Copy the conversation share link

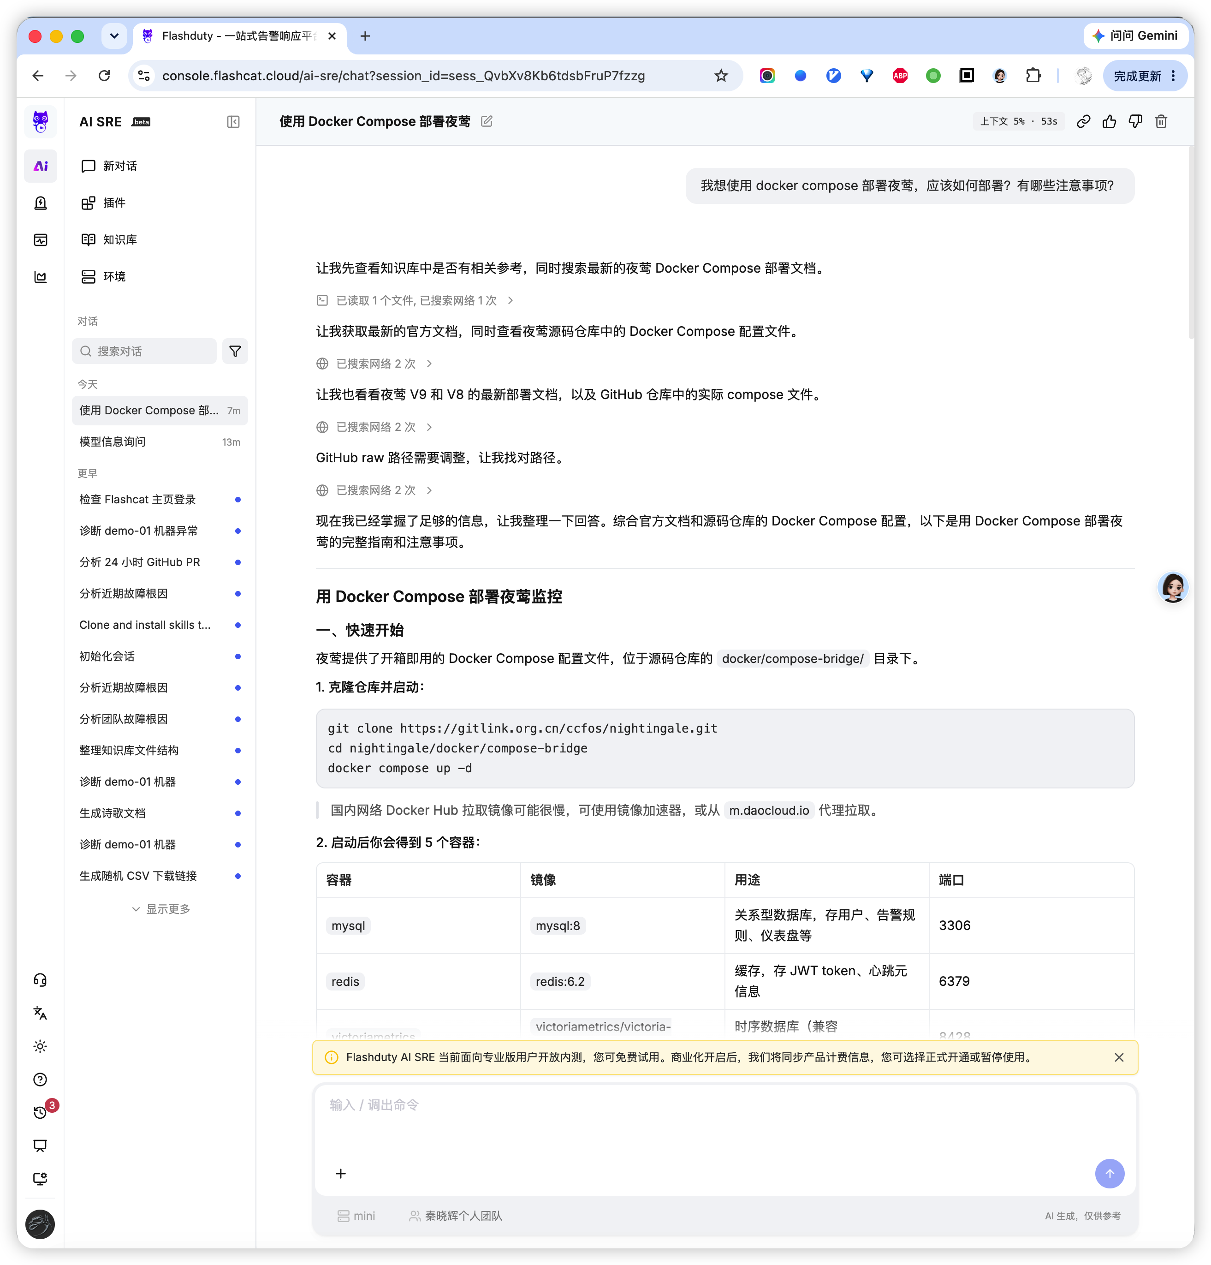coord(1083,121)
